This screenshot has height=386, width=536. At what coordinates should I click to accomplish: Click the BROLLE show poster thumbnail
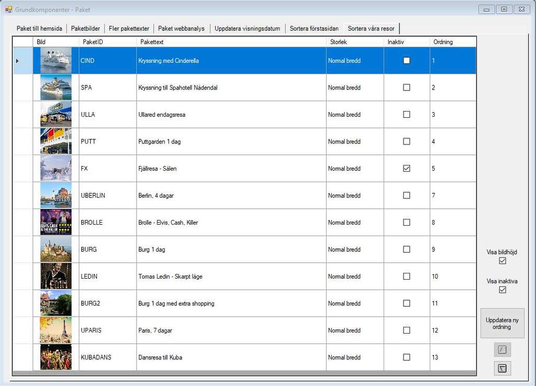[56, 223]
